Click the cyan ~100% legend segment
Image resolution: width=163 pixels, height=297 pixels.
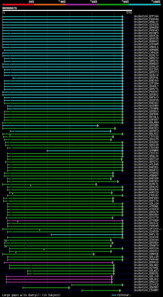pyautogui.click(x=145, y=4)
